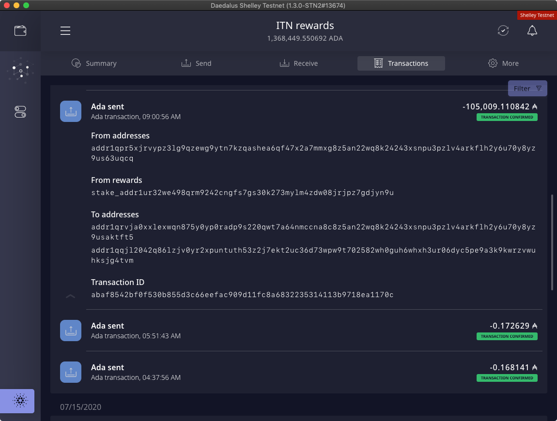
Task: Click the 05:51:43 AM transaction sent icon
Action: 71,331
